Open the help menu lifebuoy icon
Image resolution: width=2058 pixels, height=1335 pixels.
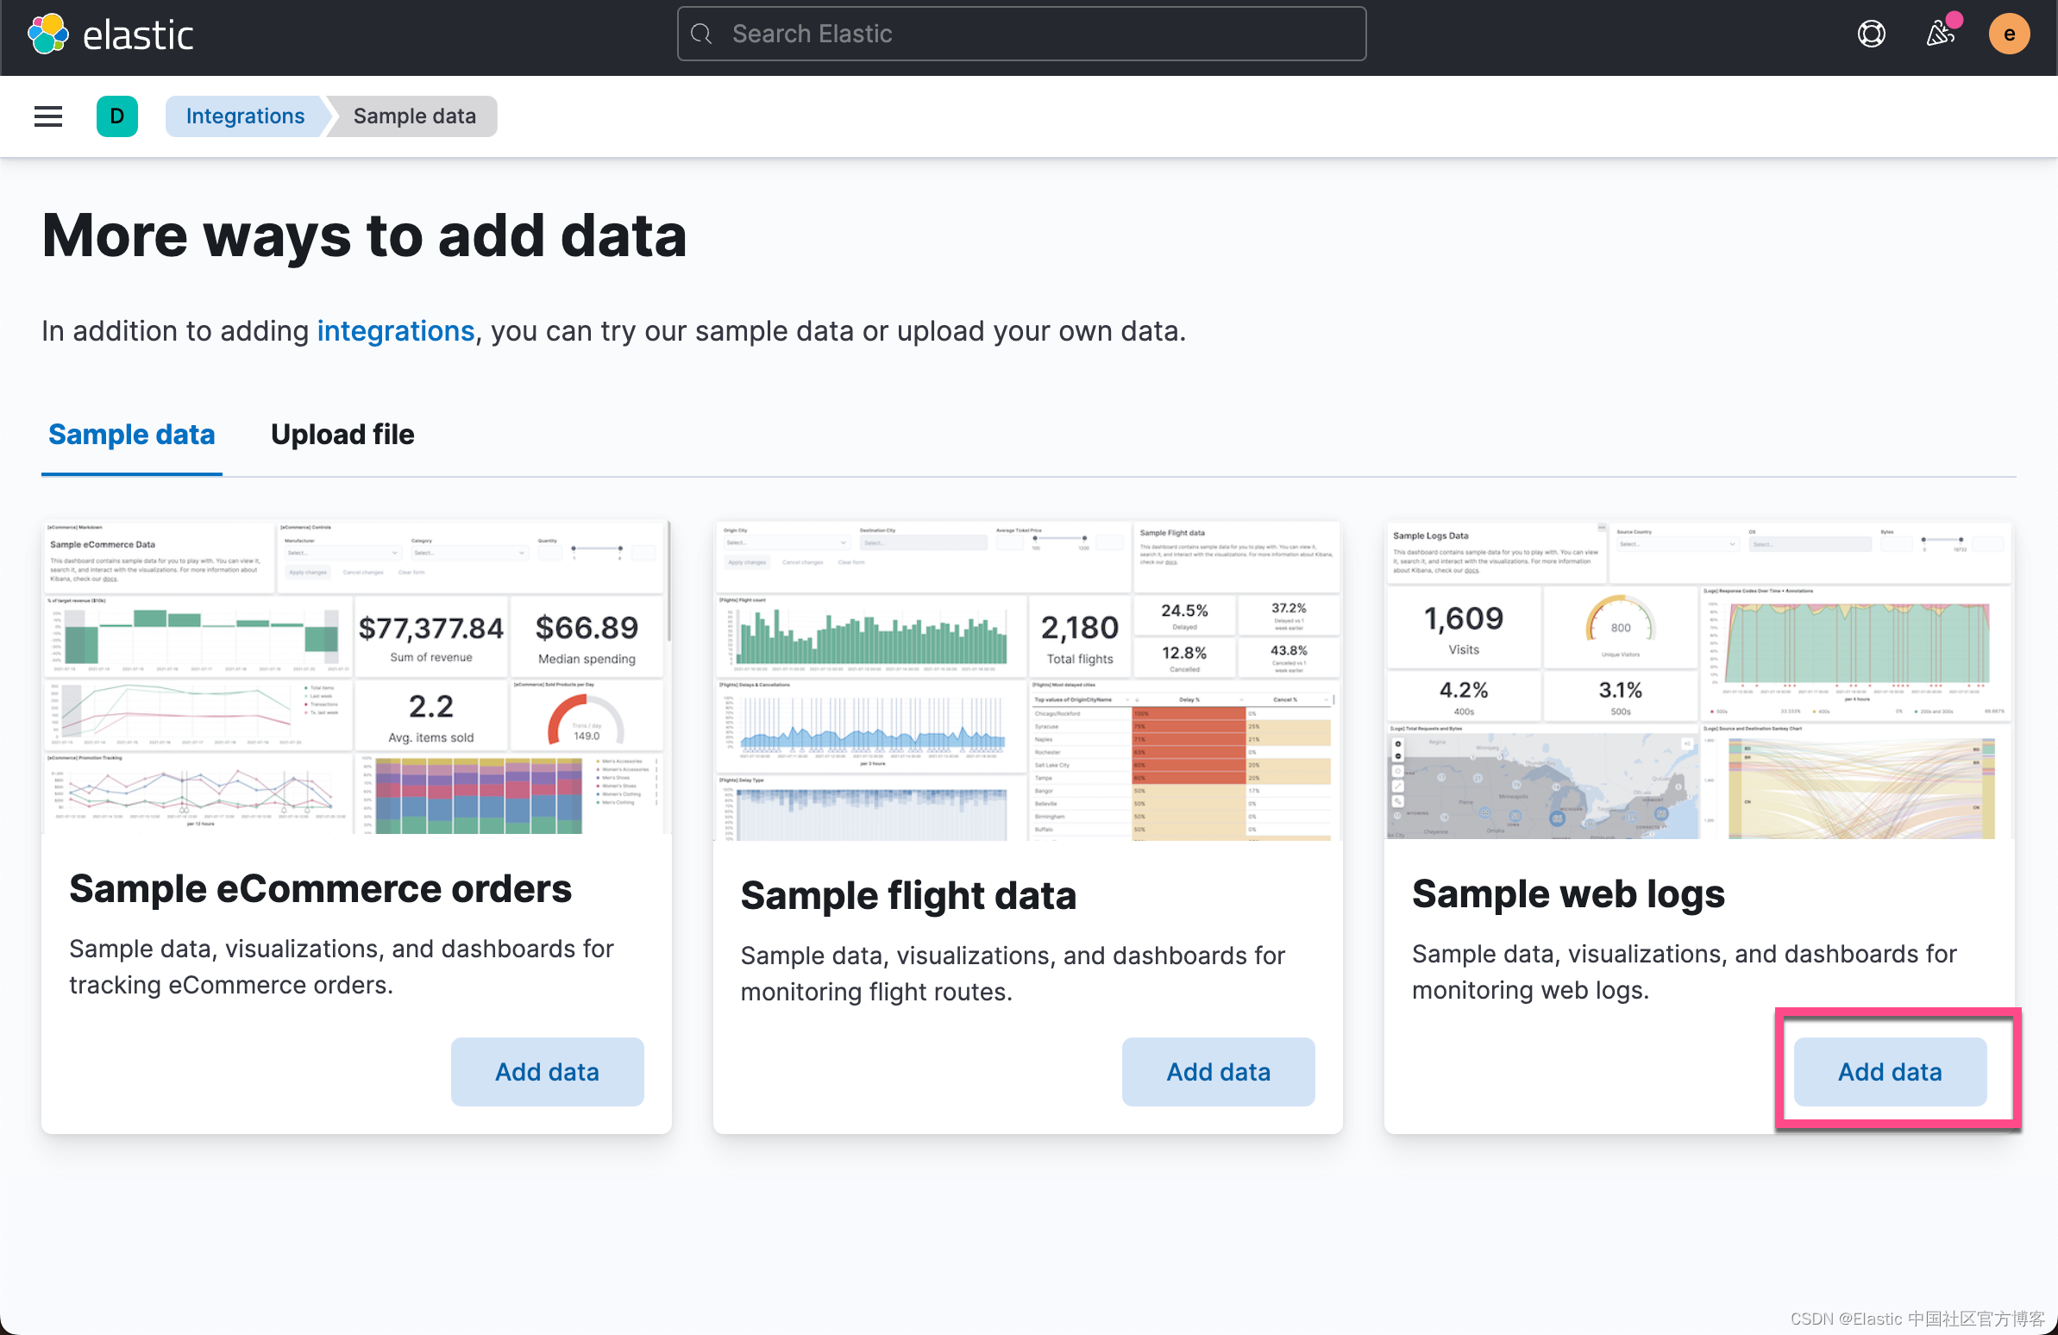[1871, 34]
